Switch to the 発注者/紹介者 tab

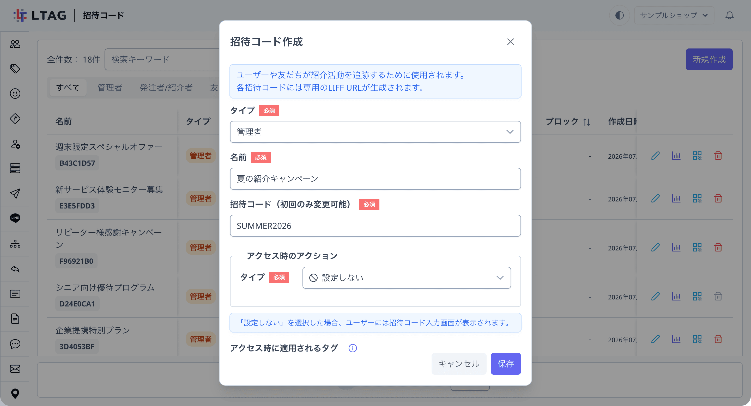166,88
